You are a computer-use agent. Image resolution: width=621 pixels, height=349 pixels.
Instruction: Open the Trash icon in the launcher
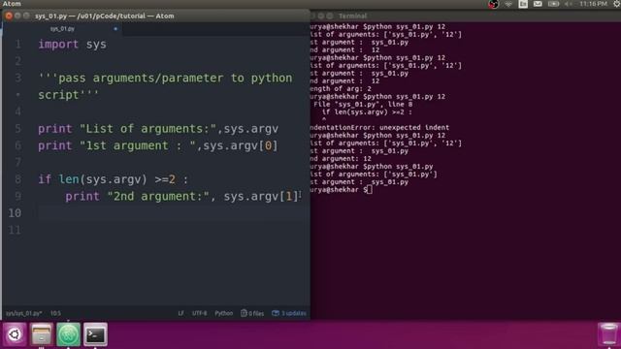pyautogui.click(x=608, y=334)
